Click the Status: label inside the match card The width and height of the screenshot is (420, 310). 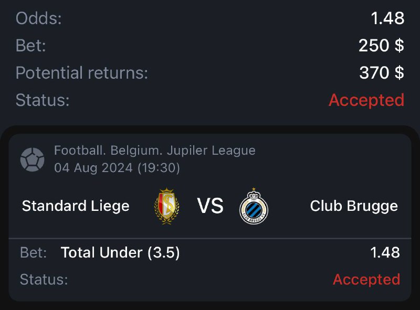click(44, 280)
